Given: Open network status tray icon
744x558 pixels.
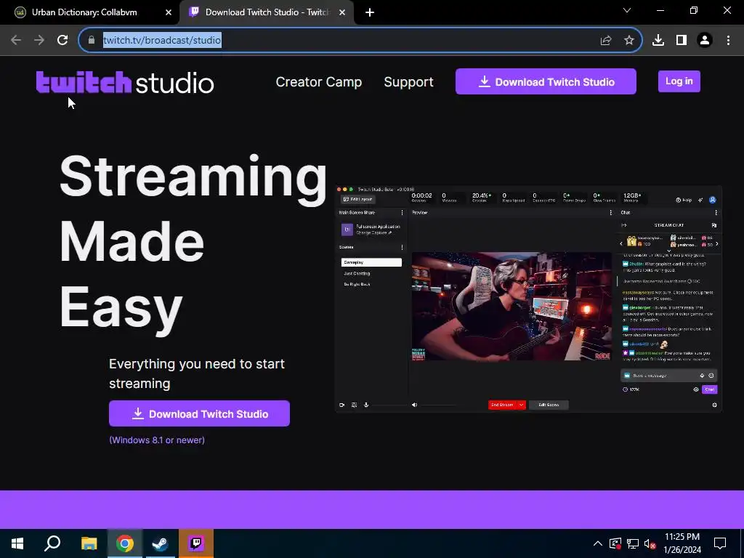Looking at the screenshot, I should click(x=633, y=543).
